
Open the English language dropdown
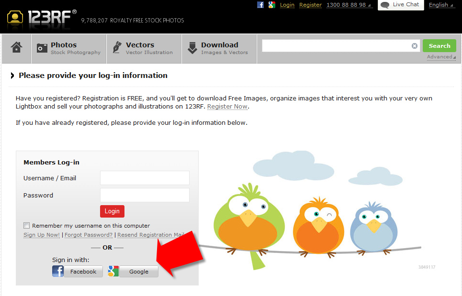pyautogui.click(x=442, y=5)
